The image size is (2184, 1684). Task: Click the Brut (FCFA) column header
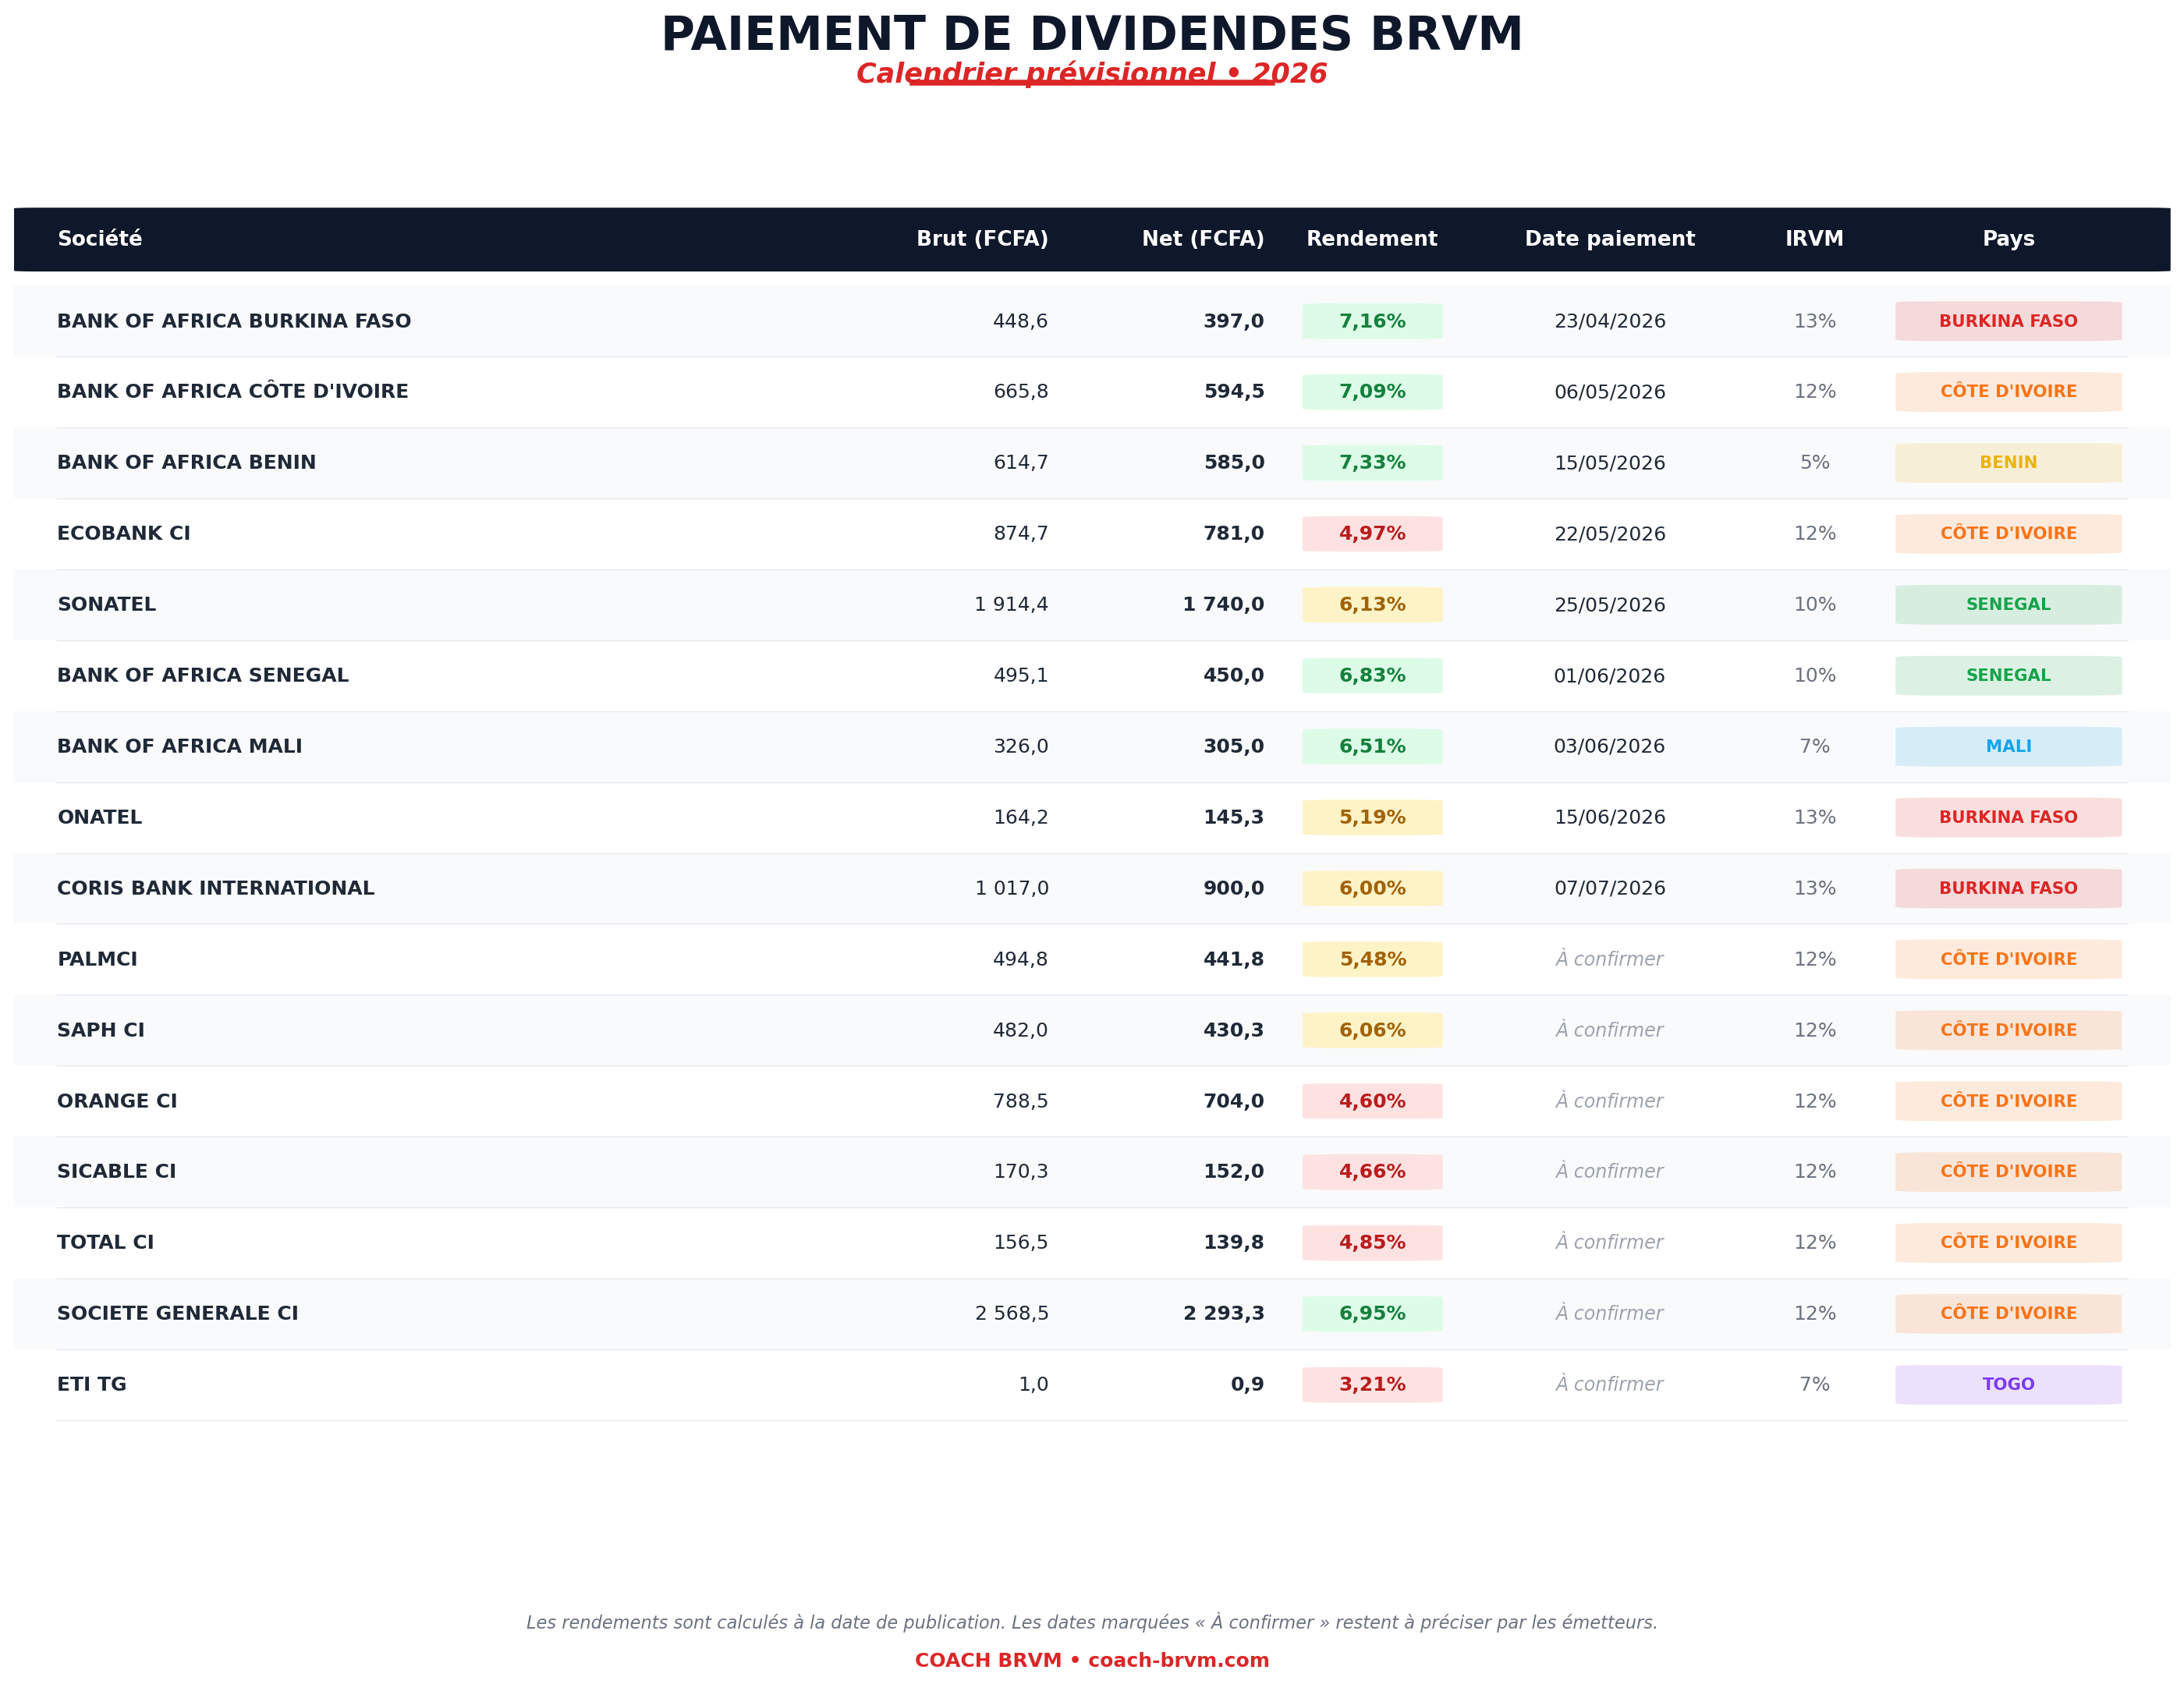[x=982, y=239]
